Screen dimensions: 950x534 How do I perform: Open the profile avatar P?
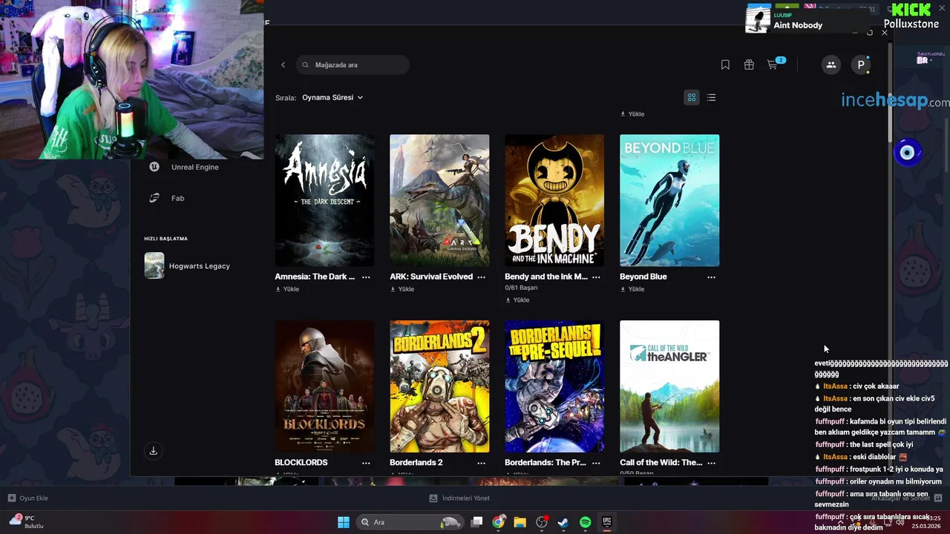point(860,65)
